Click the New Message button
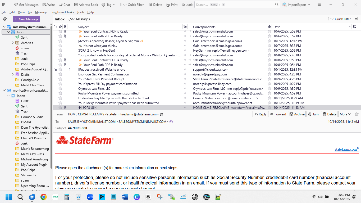 pyautogui.click(x=26, y=19)
